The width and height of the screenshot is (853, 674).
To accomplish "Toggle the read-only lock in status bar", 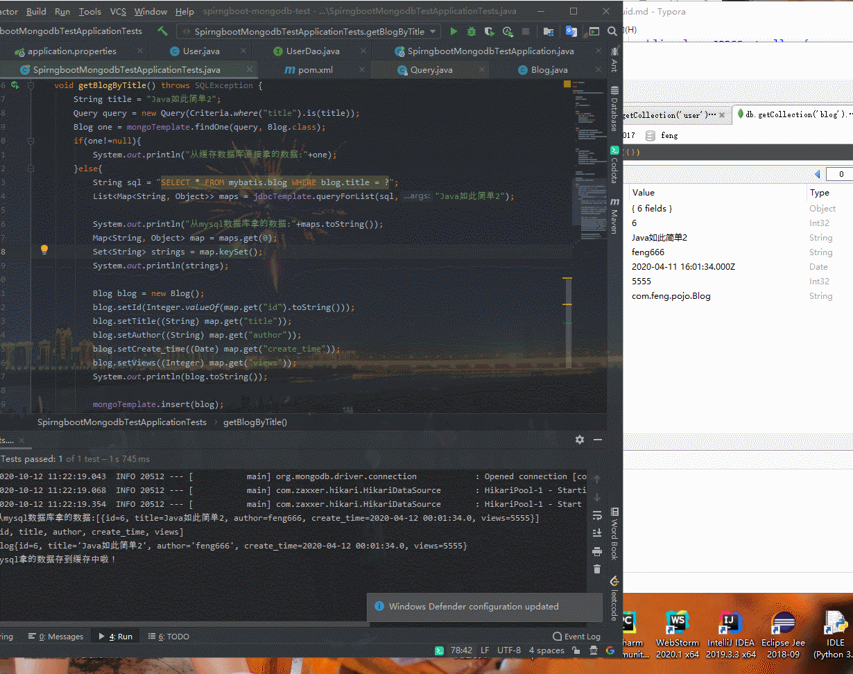I will click(576, 650).
